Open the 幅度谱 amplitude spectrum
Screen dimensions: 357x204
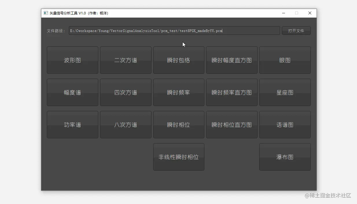(72, 92)
